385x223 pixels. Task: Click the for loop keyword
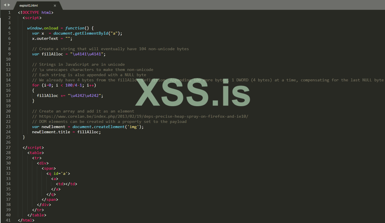tap(35, 85)
